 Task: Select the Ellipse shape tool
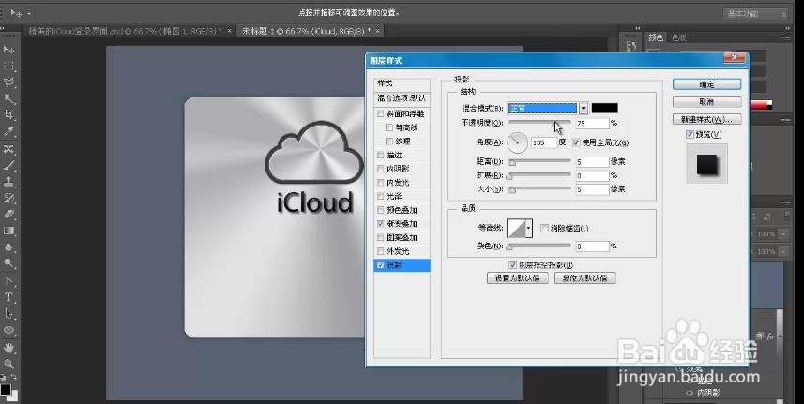click(8, 330)
